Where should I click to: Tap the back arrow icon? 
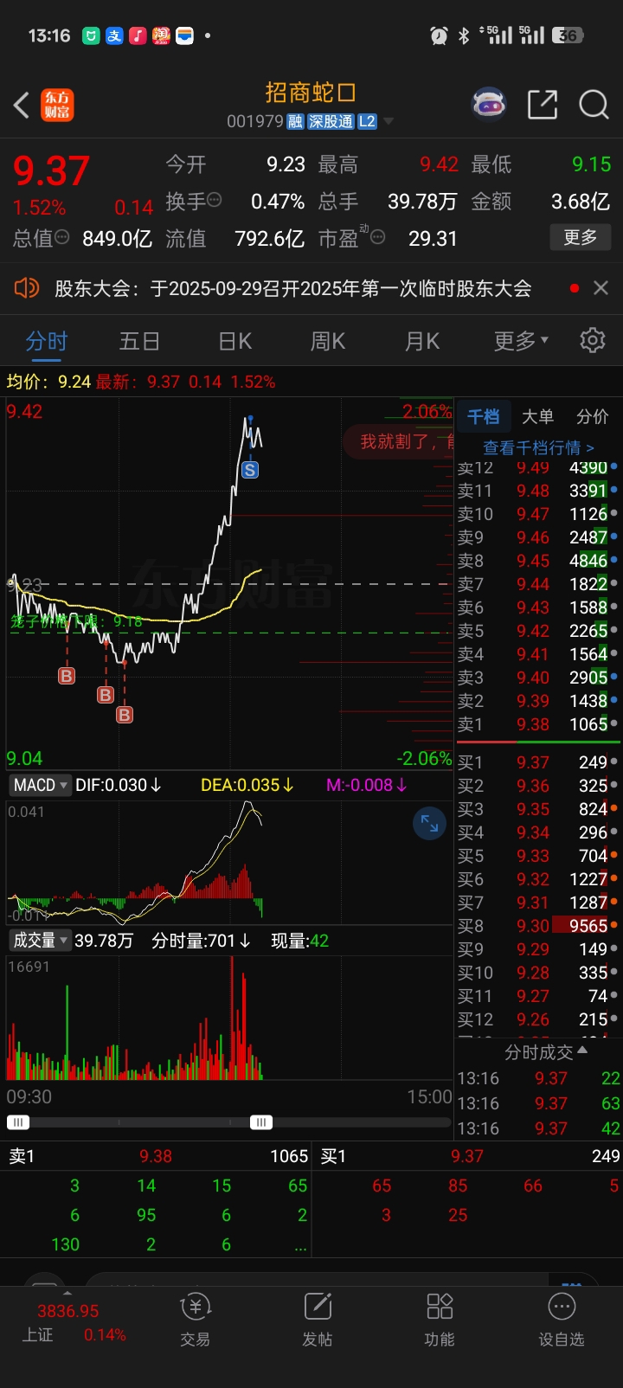coord(22,106)
